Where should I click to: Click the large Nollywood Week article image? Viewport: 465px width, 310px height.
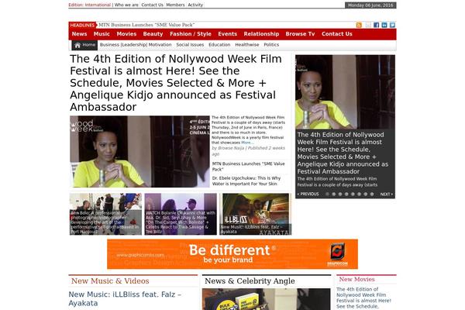point(139,152)
